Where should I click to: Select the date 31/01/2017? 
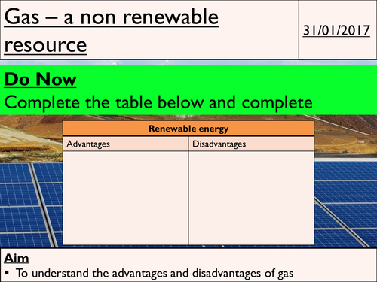(x=336, y=31)
